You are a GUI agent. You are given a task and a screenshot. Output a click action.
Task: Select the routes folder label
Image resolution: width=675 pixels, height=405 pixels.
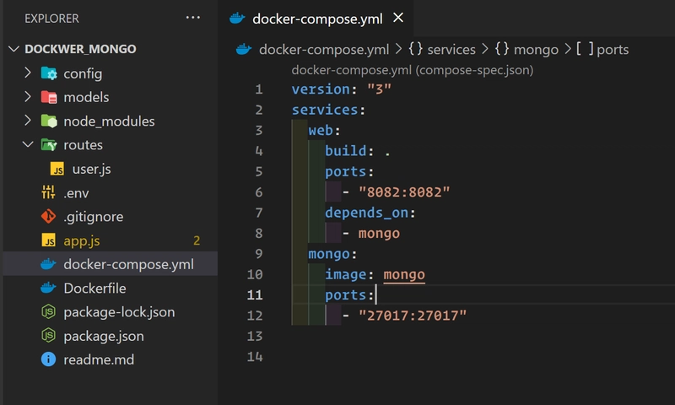point(83,145)
